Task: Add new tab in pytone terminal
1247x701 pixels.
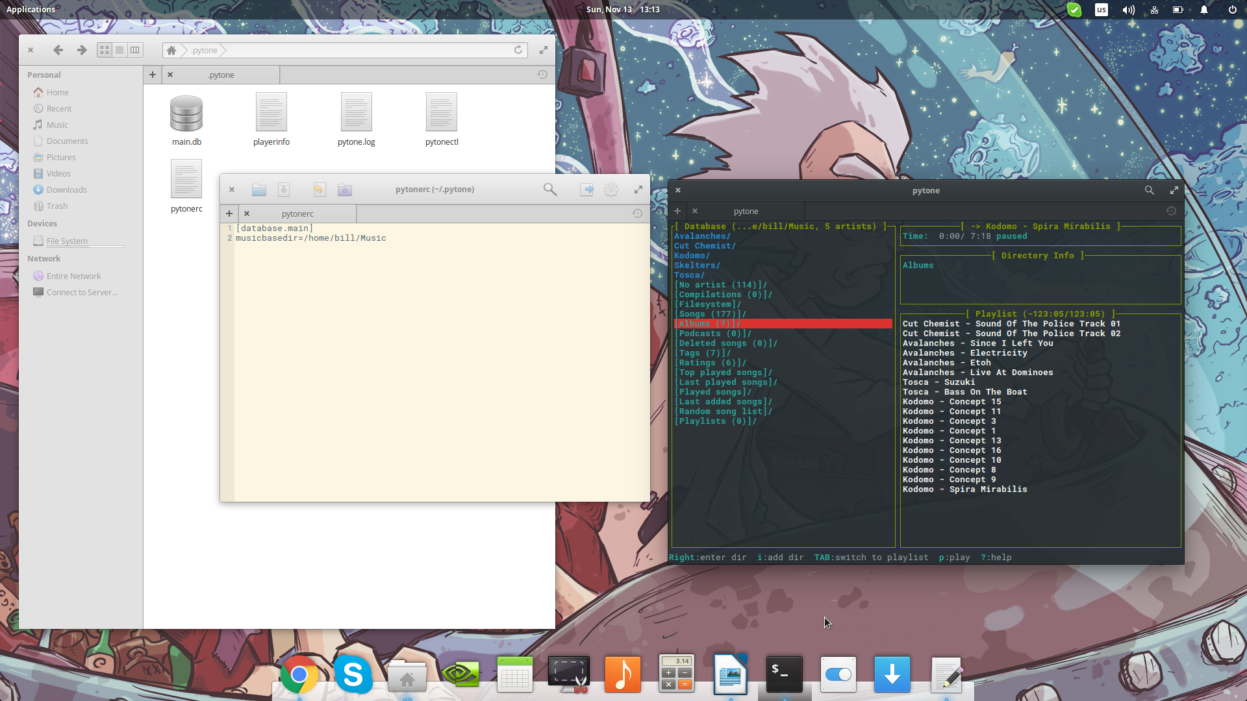Action: pos(677,211)
